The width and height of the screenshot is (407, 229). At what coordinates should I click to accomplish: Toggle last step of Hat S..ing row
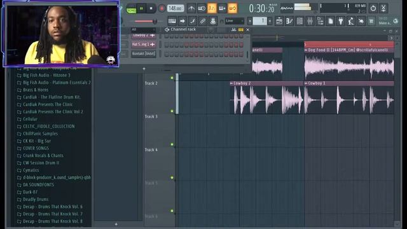pyautogui.click(x=241, y=45)
